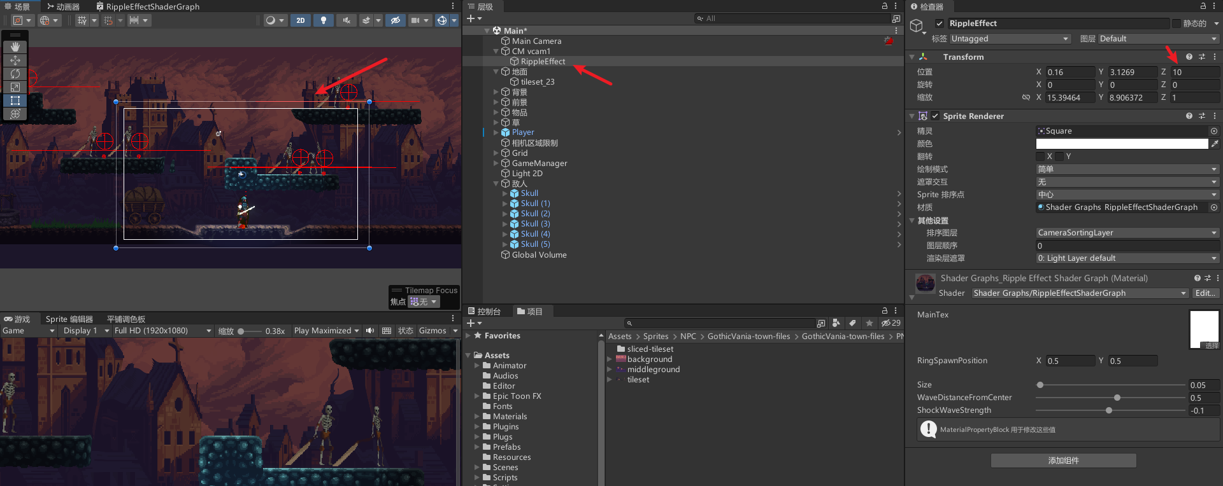Toggle 2D view mode in Scene
Screen dimensions: 1223x486
301,20
